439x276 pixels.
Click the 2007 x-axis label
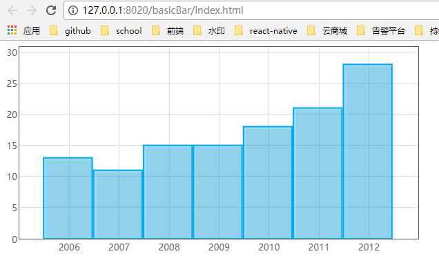(x=119, y=247)
